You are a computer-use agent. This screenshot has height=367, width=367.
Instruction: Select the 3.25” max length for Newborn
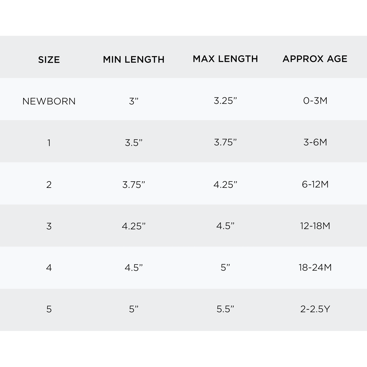tap(225, 101)
